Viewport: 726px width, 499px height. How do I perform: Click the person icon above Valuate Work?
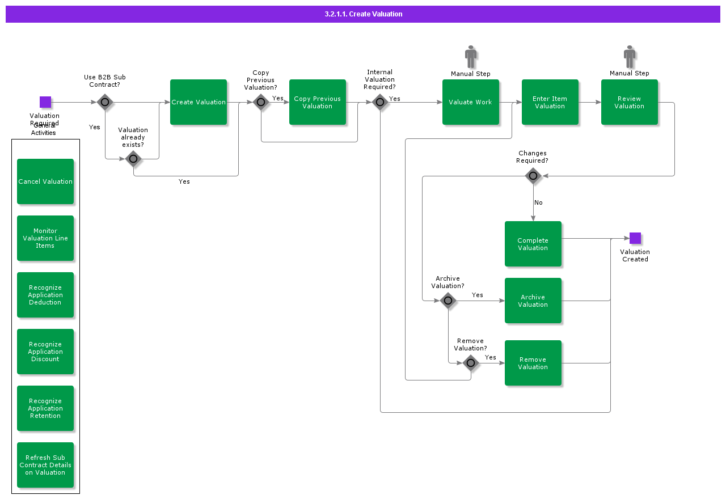(x=471, y=57)
